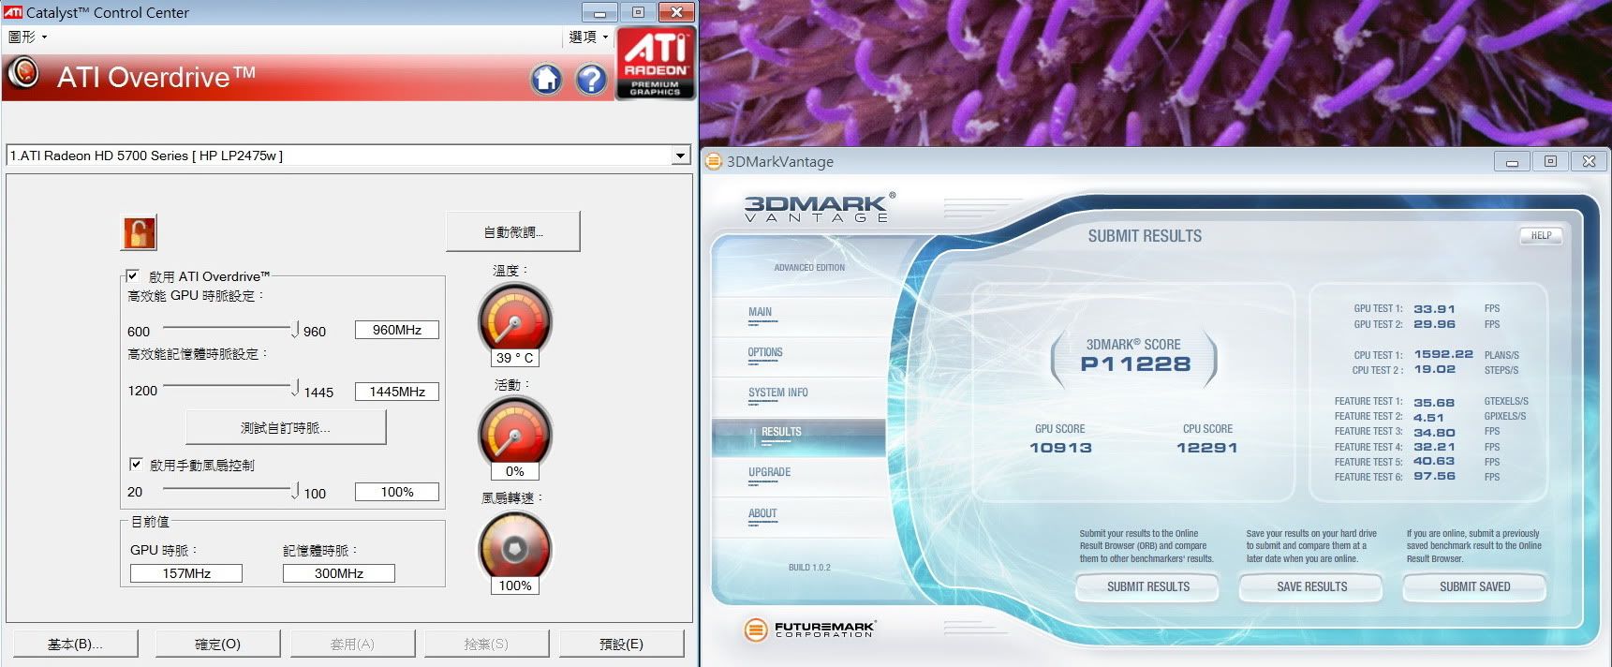
Task: Open help via the question mark icon
Action: (x=591, y=80)
